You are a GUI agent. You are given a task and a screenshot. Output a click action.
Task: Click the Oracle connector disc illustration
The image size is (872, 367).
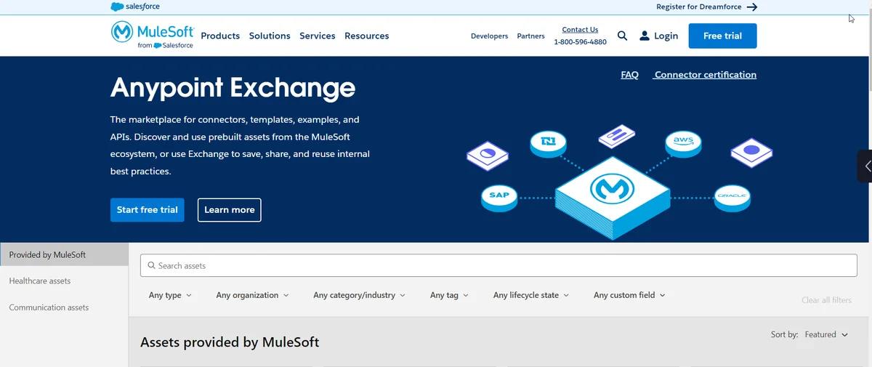pos(732,197)
